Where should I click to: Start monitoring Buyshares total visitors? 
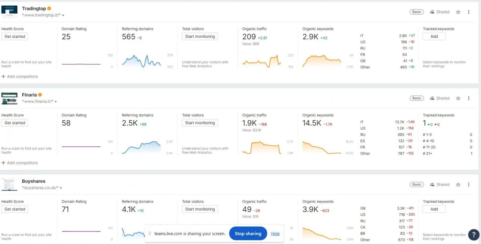pos(200,209)
